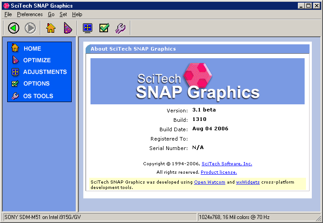Viewport: 323px width, 223px height.
Task: Select OPTIMIZE in the sidebar navigation
Action: [37, 60]
